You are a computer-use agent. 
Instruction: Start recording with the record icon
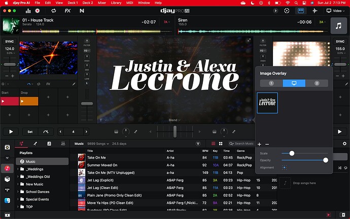tap(38, 11)
